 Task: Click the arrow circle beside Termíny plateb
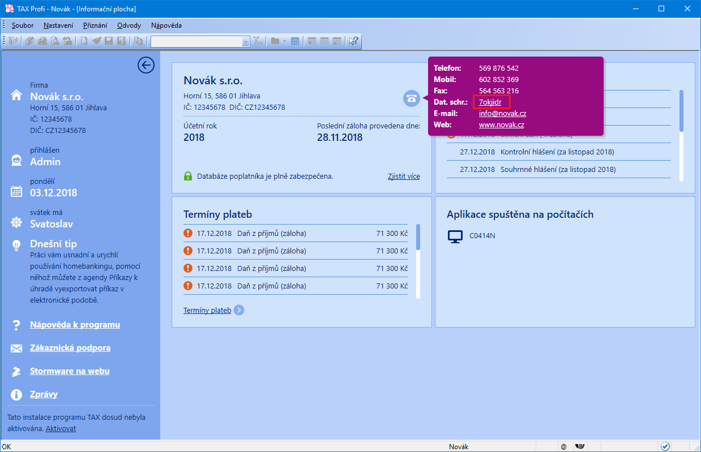[x=239, y=310]
